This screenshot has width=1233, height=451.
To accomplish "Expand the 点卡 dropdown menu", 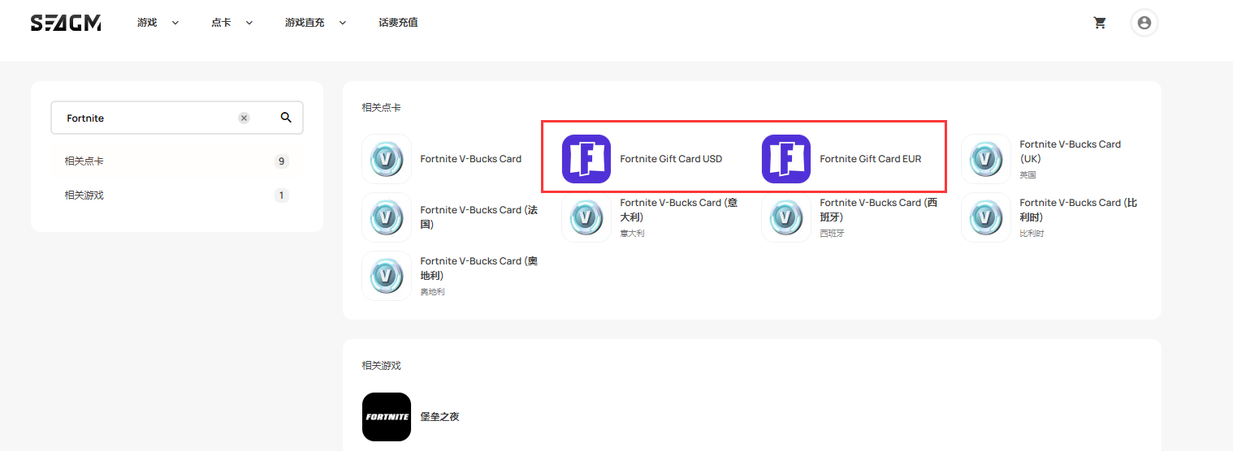I will (x=231, y=23).
